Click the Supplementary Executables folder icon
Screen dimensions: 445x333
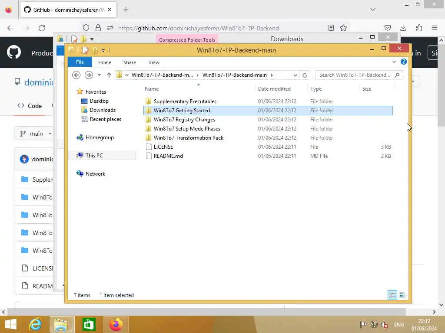click(148, 101)
